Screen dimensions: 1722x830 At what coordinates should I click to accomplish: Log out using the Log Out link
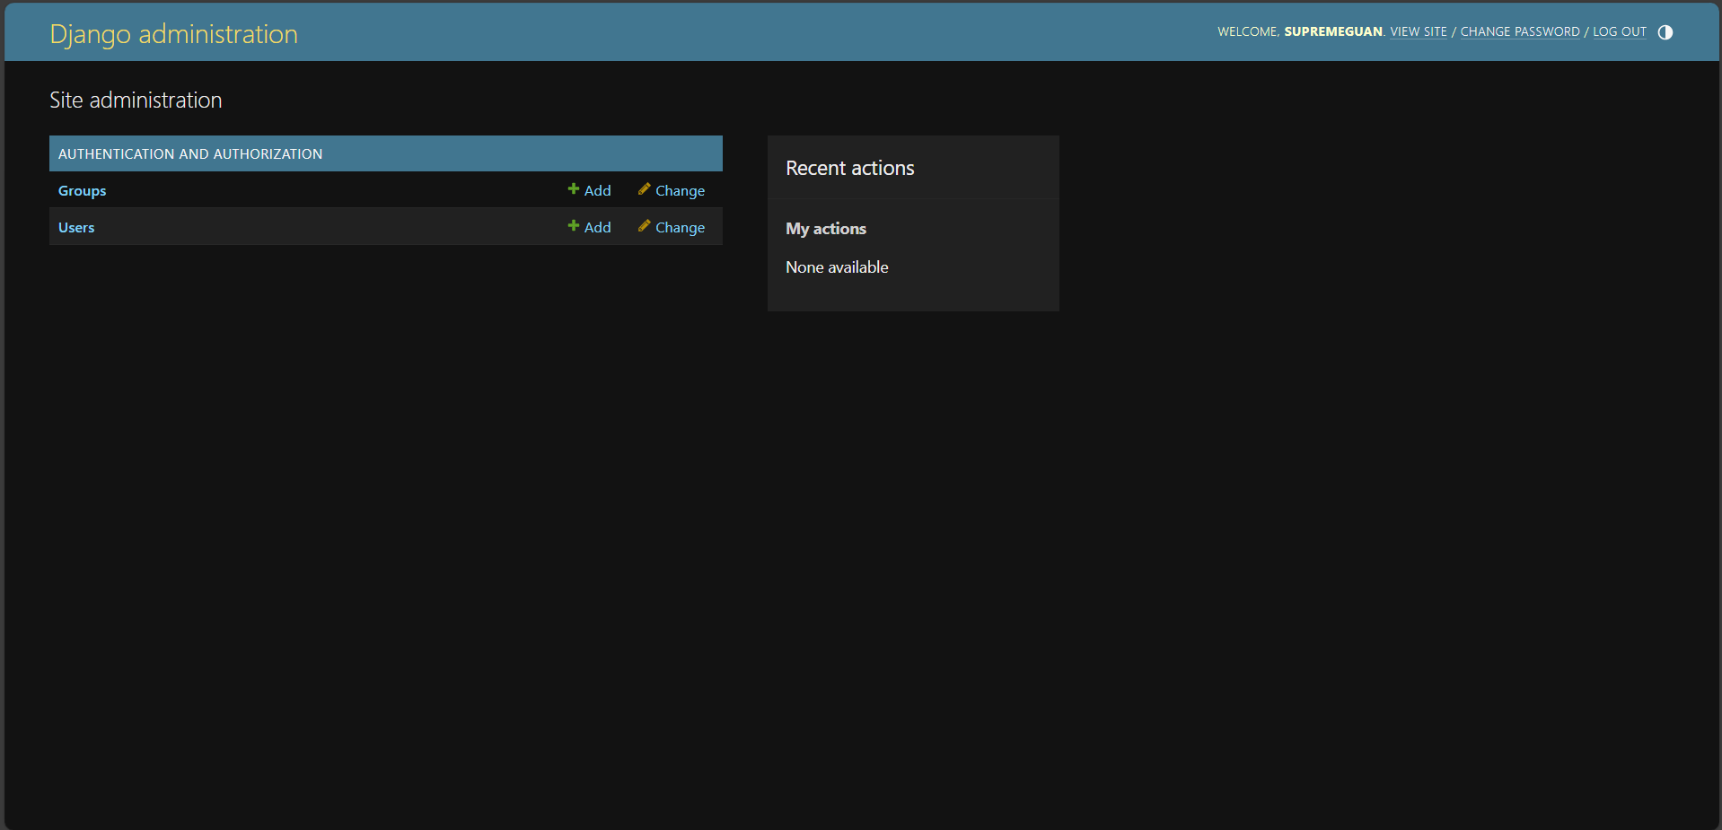point(1619,32)
